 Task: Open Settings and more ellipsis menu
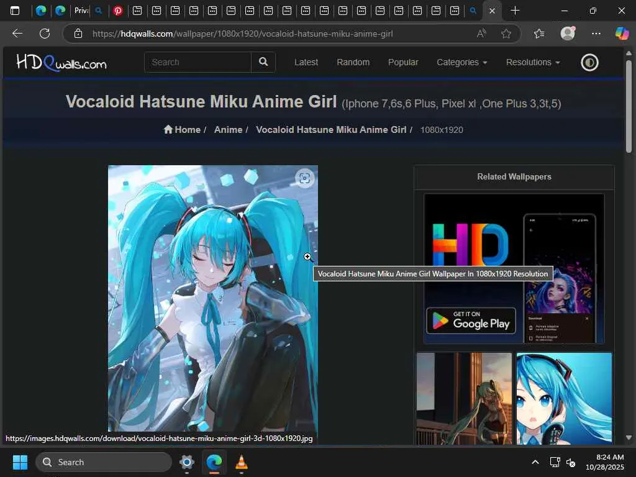596,34
